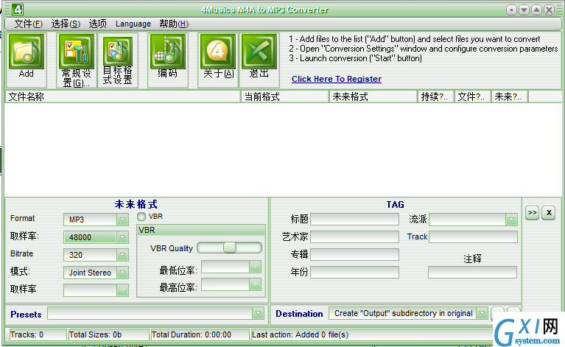This screenshot has width=565, height=347.
Task: Click the Tracks: 0 status entry
Action: click(x=38, y=334)
